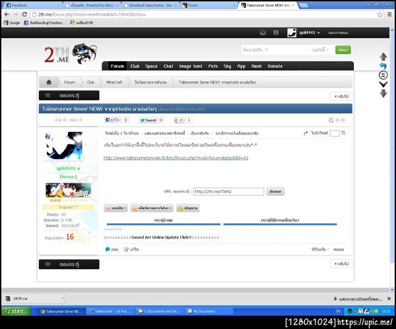Click the Windows Start button
Image resolution: width=396 pixels, height=329 pixels.
click(16, 311)
